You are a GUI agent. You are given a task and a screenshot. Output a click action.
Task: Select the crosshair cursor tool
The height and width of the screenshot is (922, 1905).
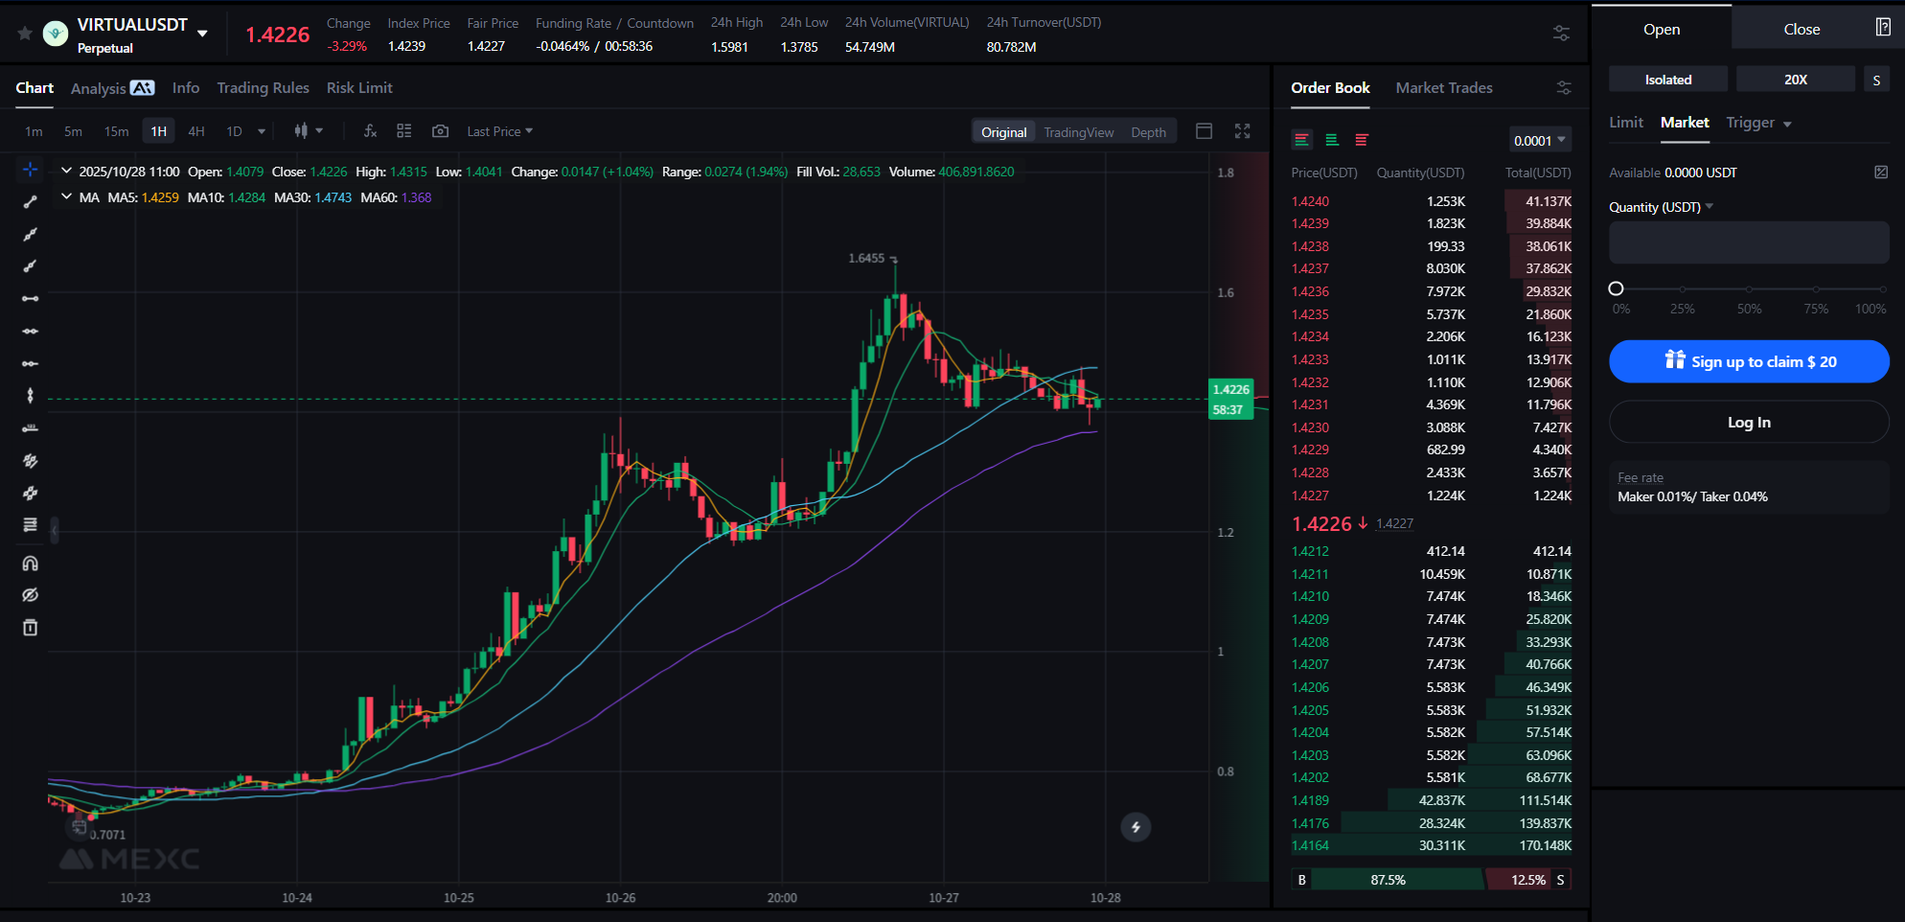pyautogui.click(x=31, y=170)
